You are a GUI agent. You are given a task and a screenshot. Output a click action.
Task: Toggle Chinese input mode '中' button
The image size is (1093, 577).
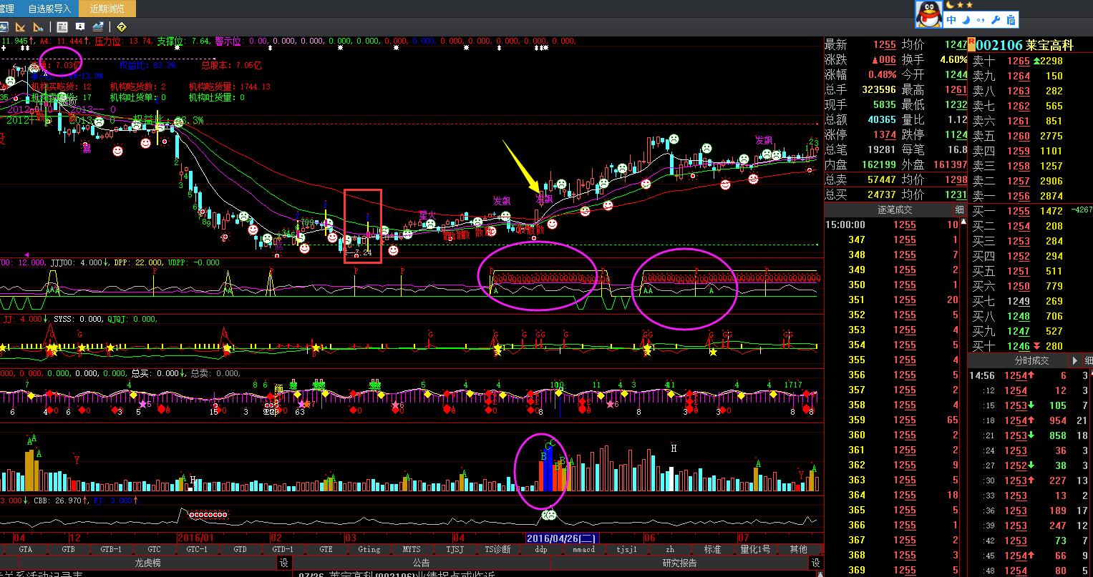pyautogui.click(x=951, y=20)
